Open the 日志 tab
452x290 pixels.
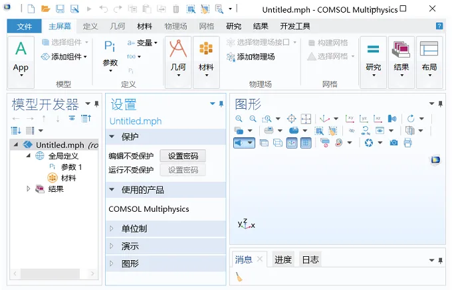(310, 259)
